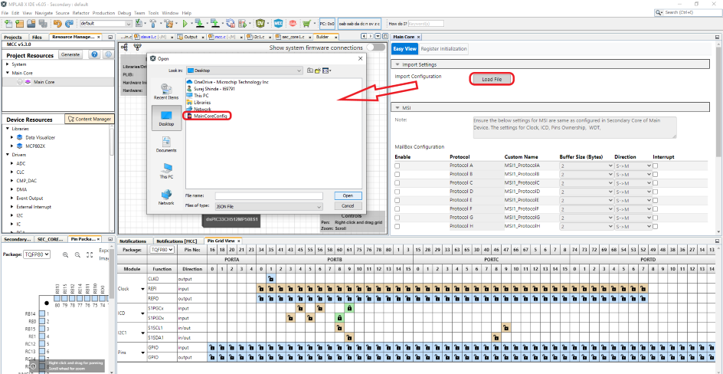This screenshot has width=723, height=374.
Task: Open Direction dropdown for Protocol B
Action: click(633, 174)
